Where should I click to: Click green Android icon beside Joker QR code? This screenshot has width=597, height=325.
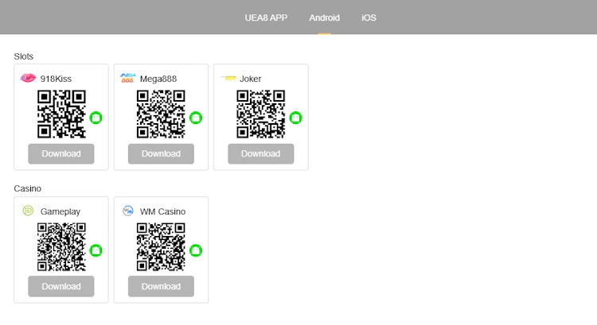coord(295,118)
